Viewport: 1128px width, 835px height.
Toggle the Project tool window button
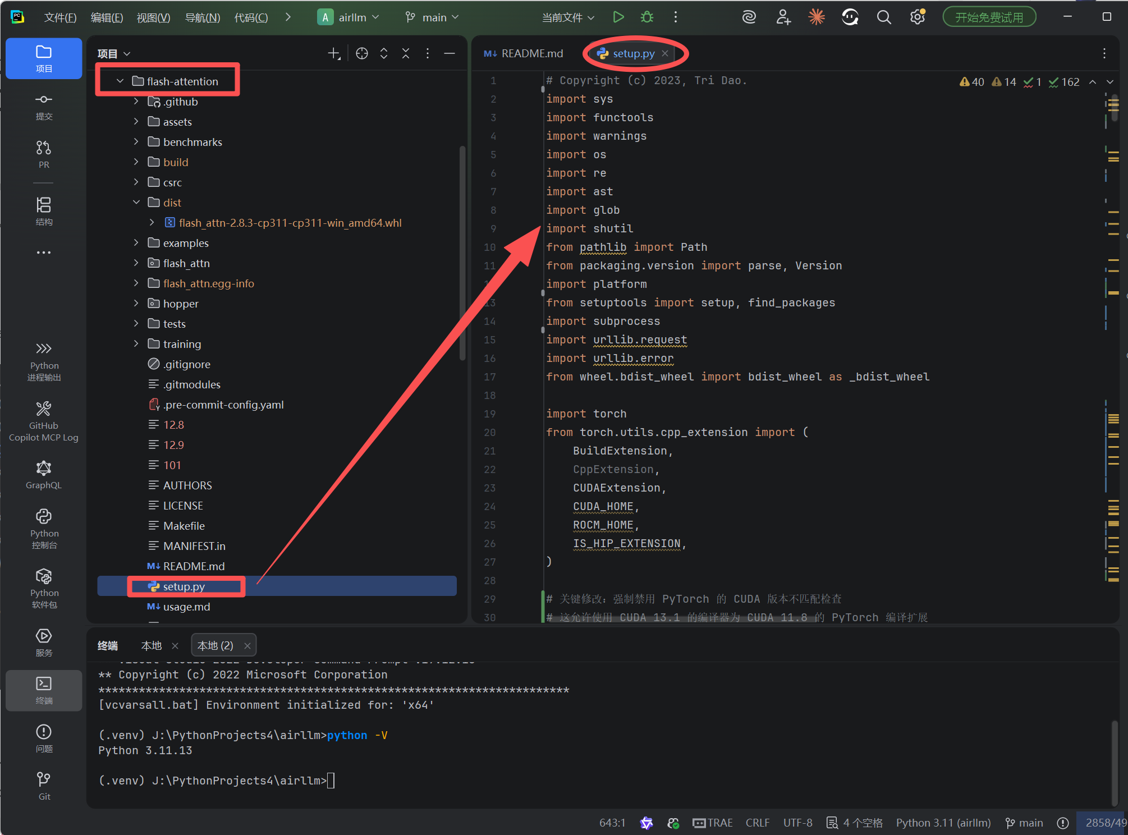coord(44,58)
